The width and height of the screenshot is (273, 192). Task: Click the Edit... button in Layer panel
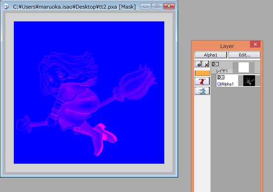tap(244, 55)
